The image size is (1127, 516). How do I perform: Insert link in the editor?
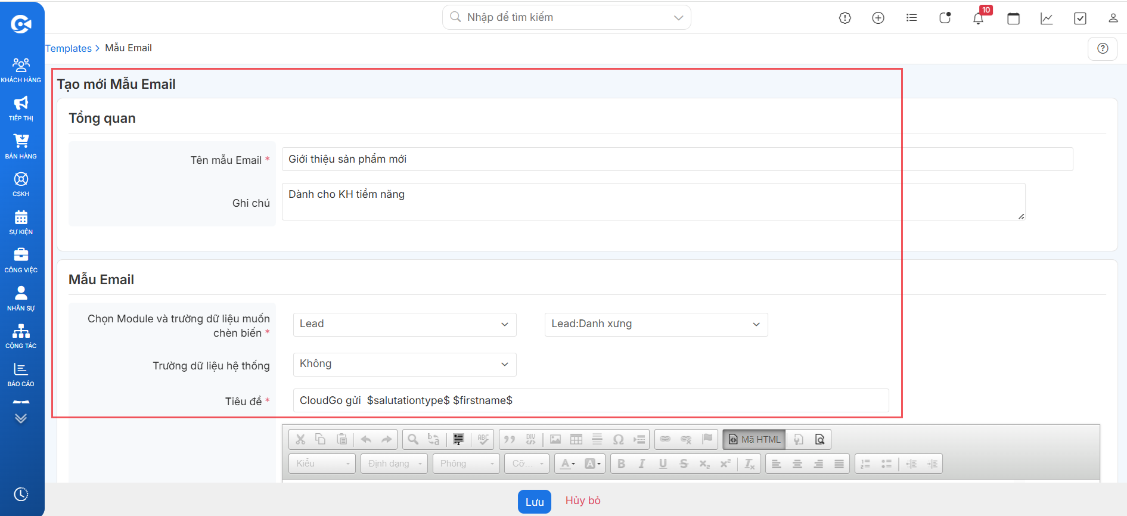click(665, 439)
